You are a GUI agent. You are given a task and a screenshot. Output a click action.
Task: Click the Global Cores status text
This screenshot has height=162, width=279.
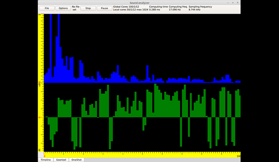tap(126, 7)
